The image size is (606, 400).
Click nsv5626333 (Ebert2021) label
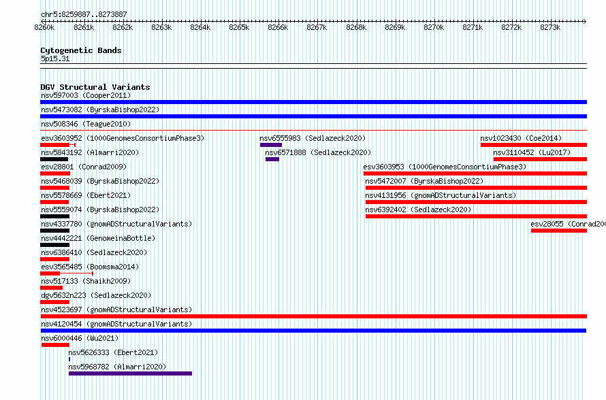tap(113, 352)
